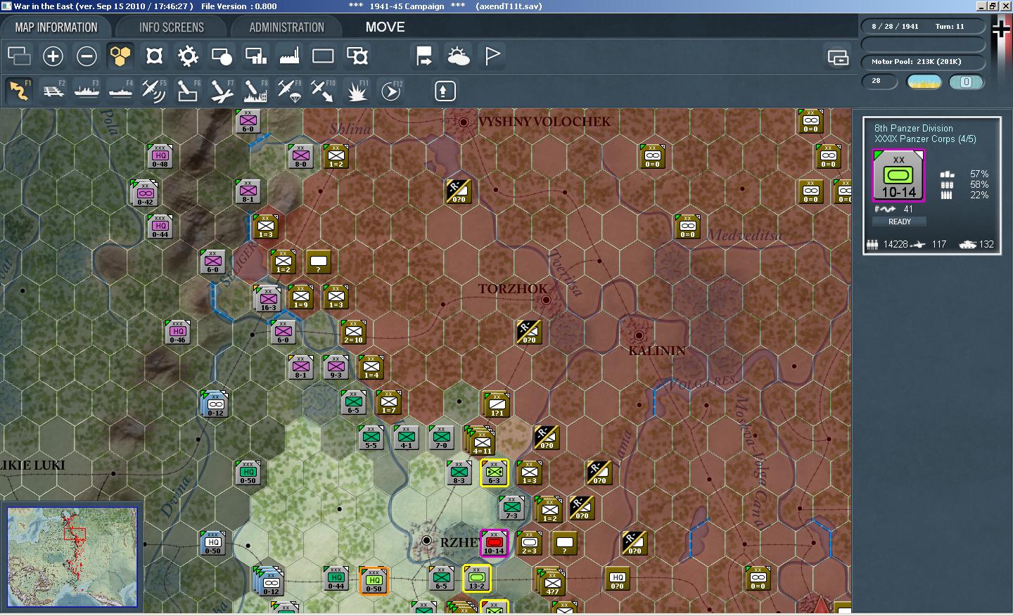Click the up arrow button in toolbar
This screenshot has width=1013, height=616.
445,91
